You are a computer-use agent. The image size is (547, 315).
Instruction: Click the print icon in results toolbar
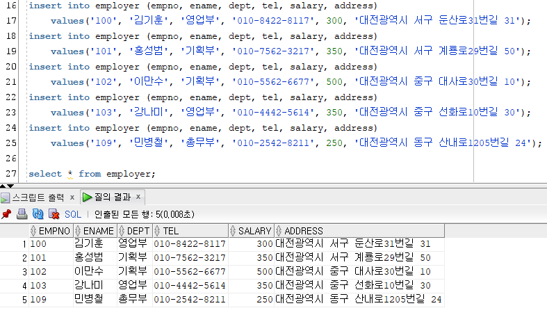coord(22,214)
